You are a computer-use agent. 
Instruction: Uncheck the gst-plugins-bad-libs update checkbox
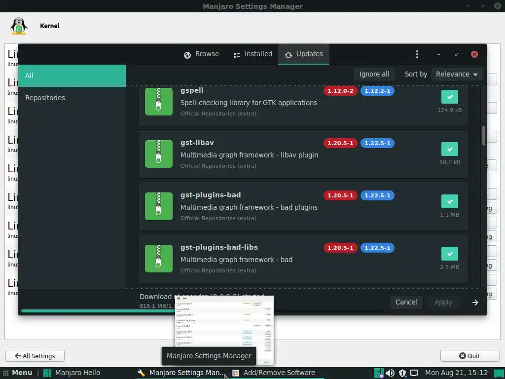point(450,254)
